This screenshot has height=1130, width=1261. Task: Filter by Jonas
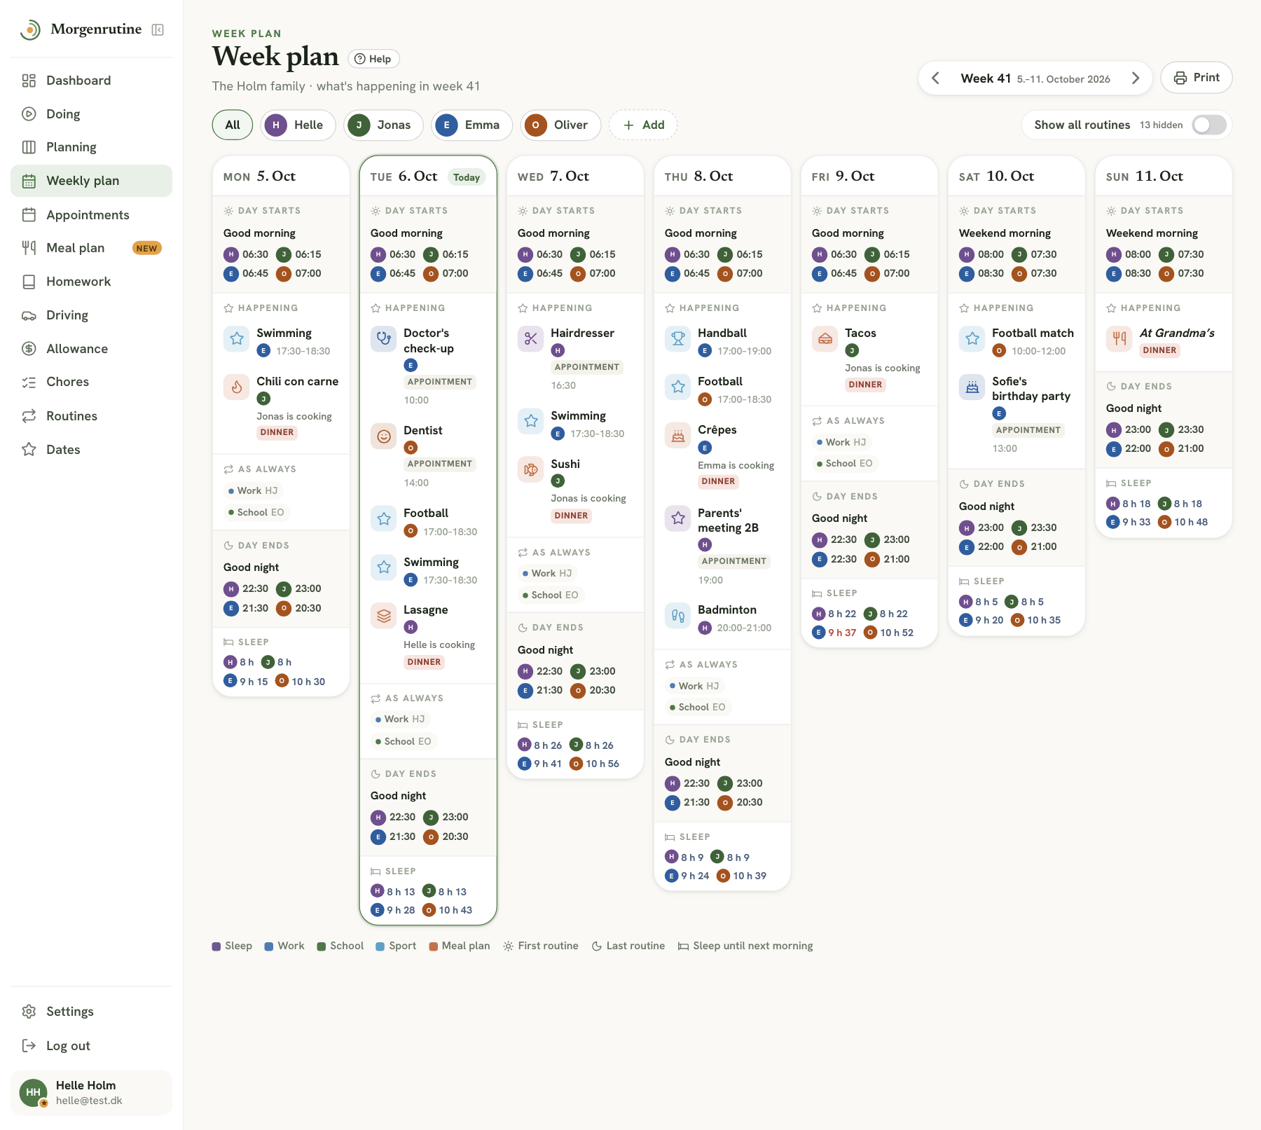383,125
